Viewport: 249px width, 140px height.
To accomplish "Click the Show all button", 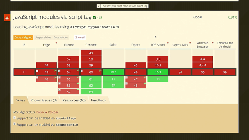I will [80, 37].
